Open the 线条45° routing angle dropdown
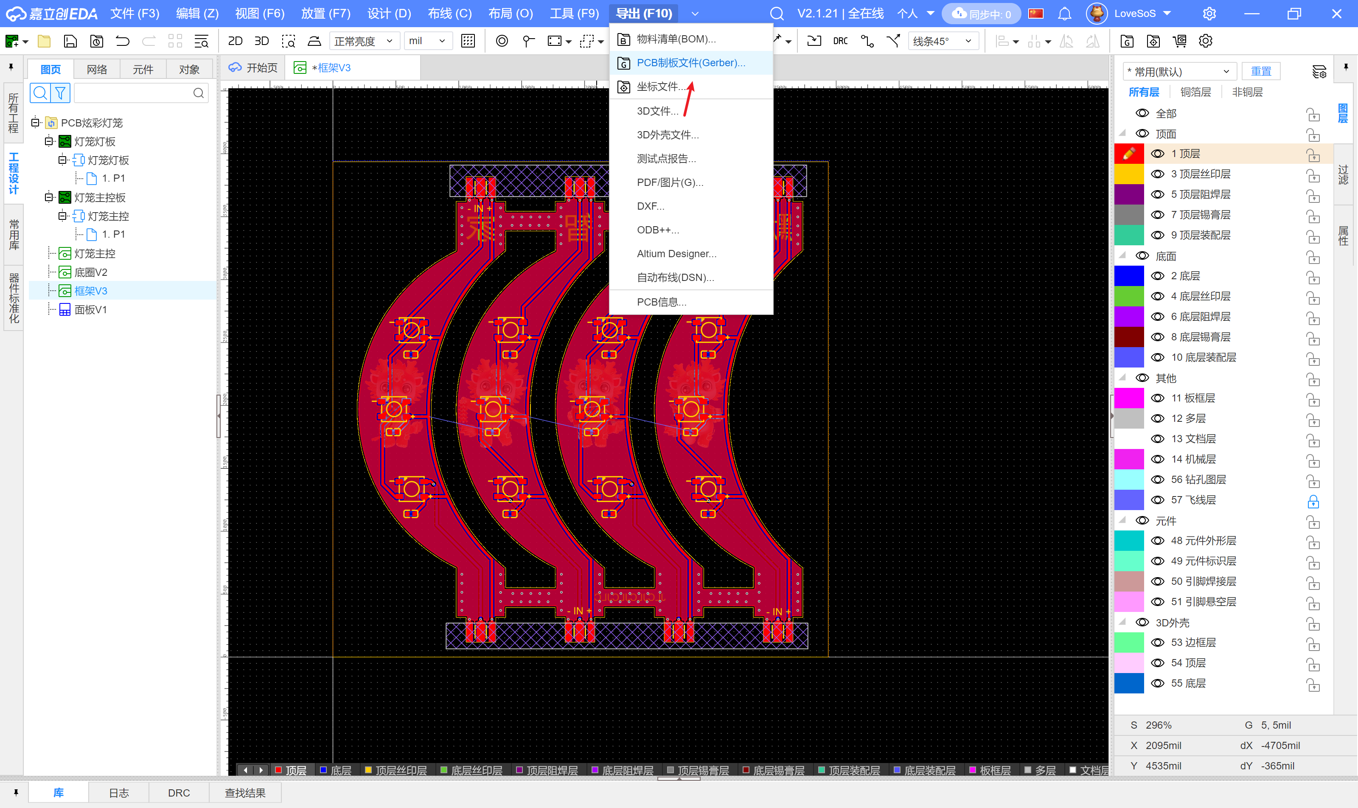The height and width of the screenshot is (808, 1358). coord(943,41)
